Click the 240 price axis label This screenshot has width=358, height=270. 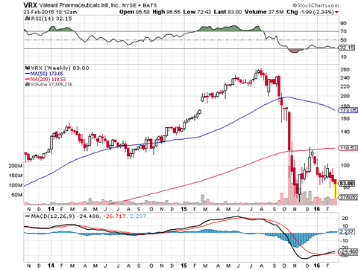[x=345, y=78]
